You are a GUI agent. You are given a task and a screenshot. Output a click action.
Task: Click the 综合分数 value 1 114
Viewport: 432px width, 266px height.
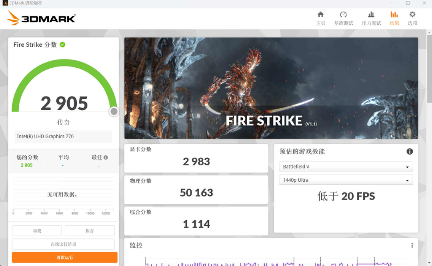point(196,224)
